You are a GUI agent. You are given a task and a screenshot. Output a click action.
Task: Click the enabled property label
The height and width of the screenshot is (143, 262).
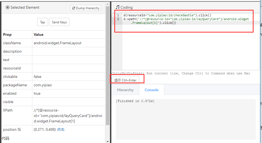[x=10, y=93]
